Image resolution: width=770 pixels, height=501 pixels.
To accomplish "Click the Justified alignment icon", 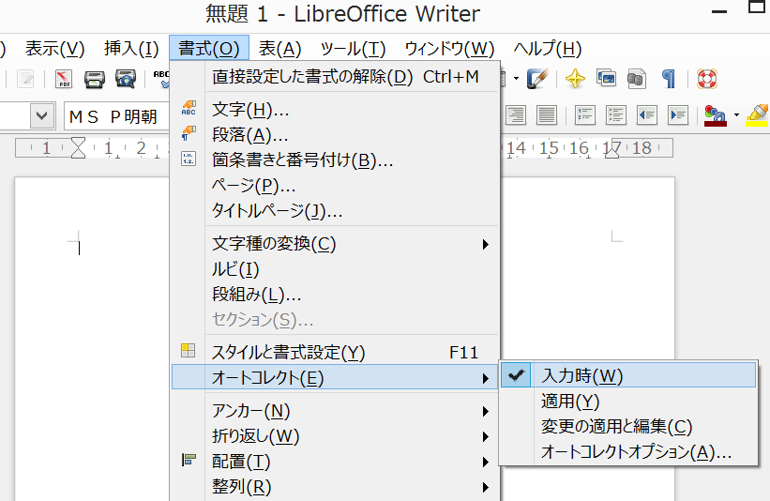I will pyautogui.click(x=546, y=115).
